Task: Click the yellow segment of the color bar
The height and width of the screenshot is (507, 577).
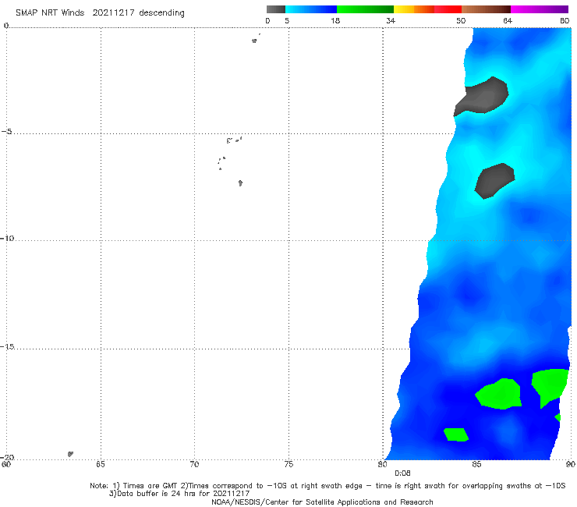Action: pyautogui.click(x=404, y=9)
